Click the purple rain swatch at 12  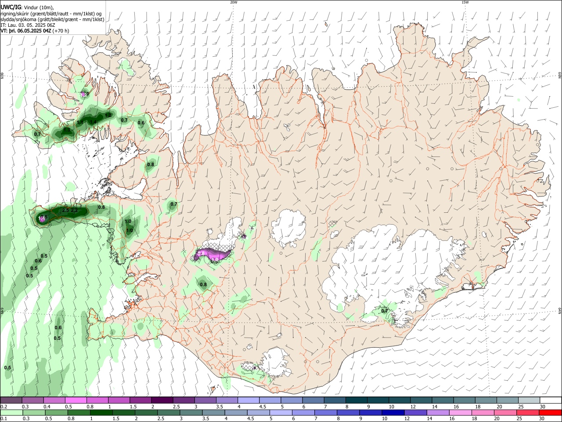415,412
